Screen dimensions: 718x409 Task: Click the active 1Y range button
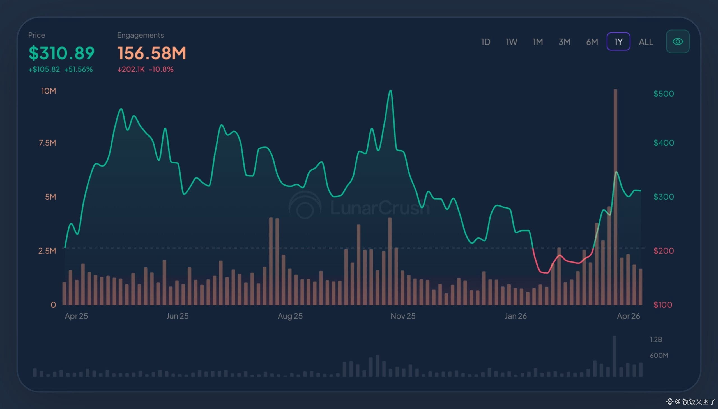coord(618,42)
